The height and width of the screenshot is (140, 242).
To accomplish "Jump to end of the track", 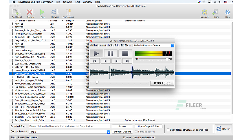I will (127, 61).
